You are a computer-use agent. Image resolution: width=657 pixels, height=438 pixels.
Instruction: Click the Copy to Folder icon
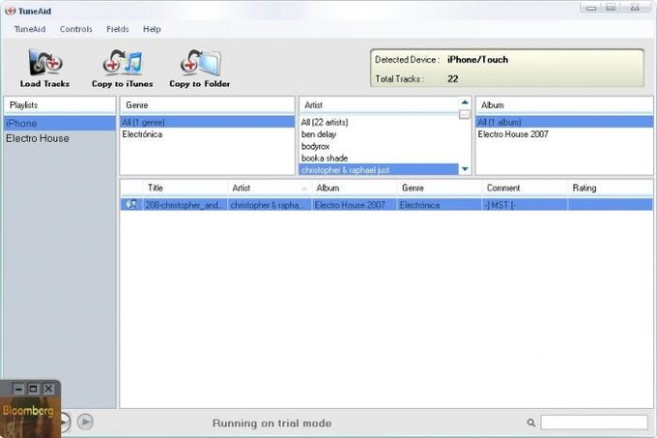[200, 62]
